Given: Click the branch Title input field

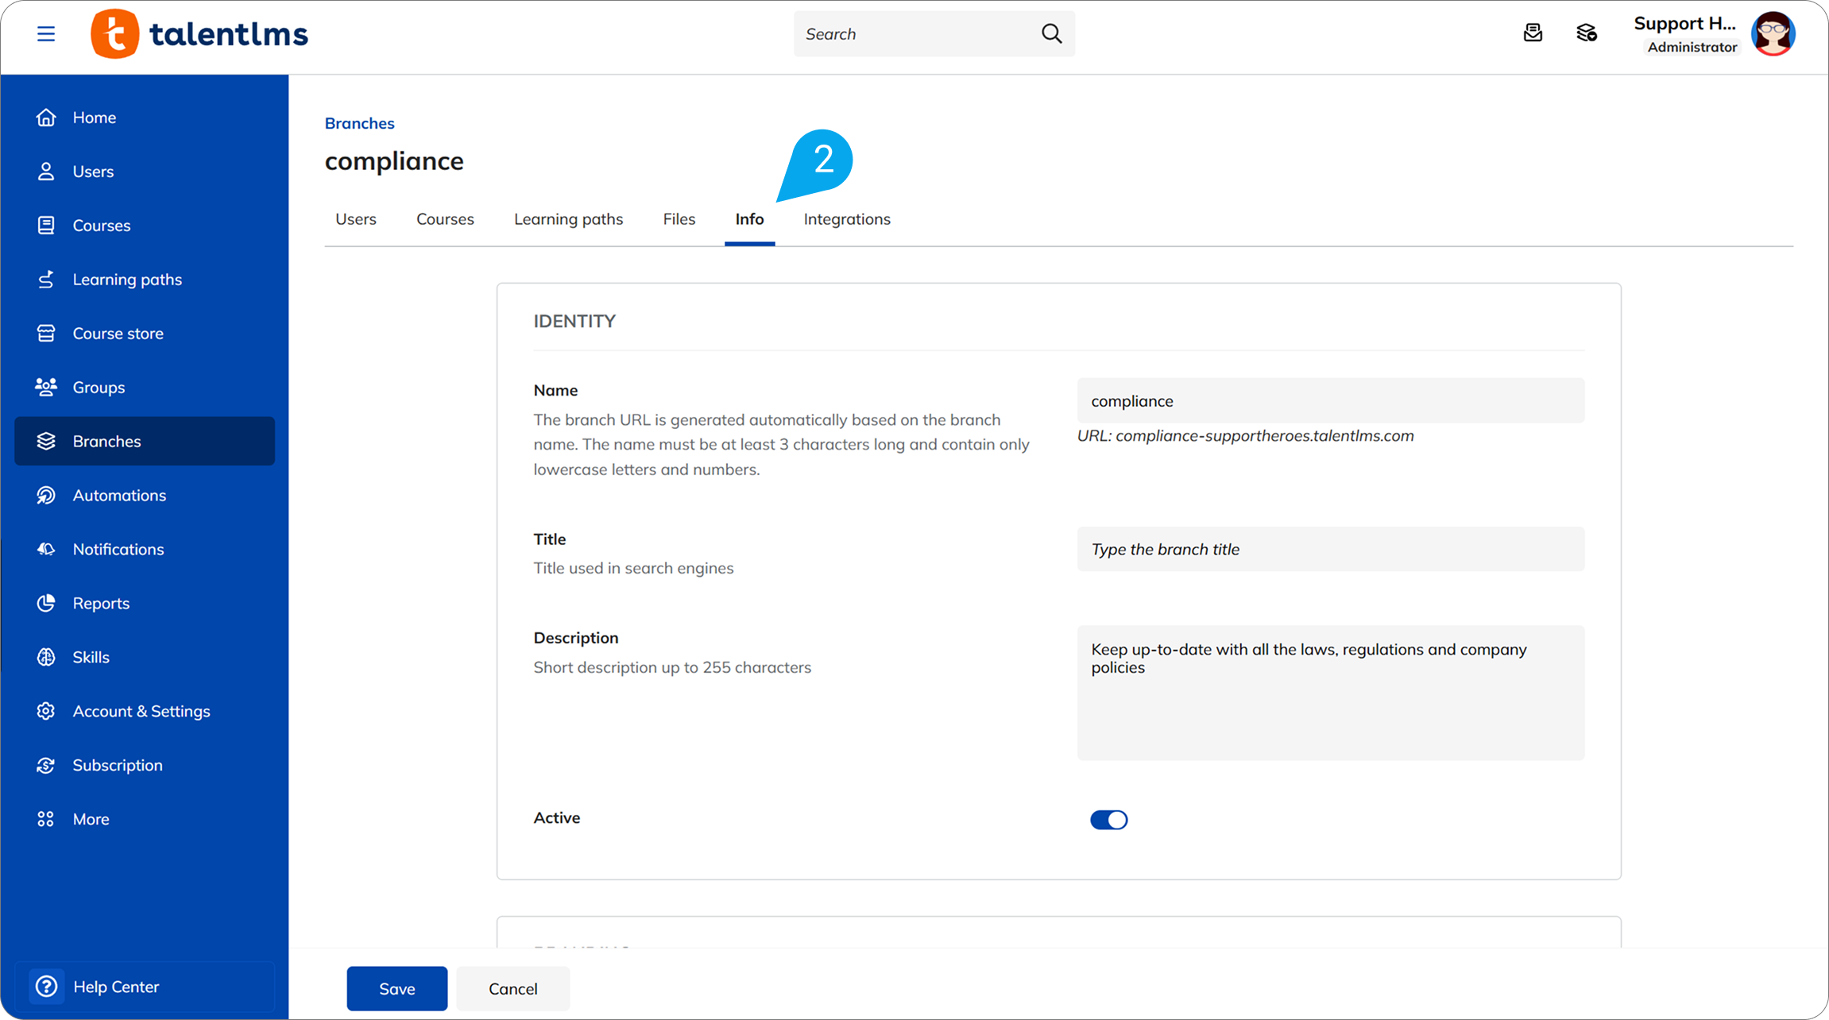Looking at the screenshot, I should [x=1330, y=549].
